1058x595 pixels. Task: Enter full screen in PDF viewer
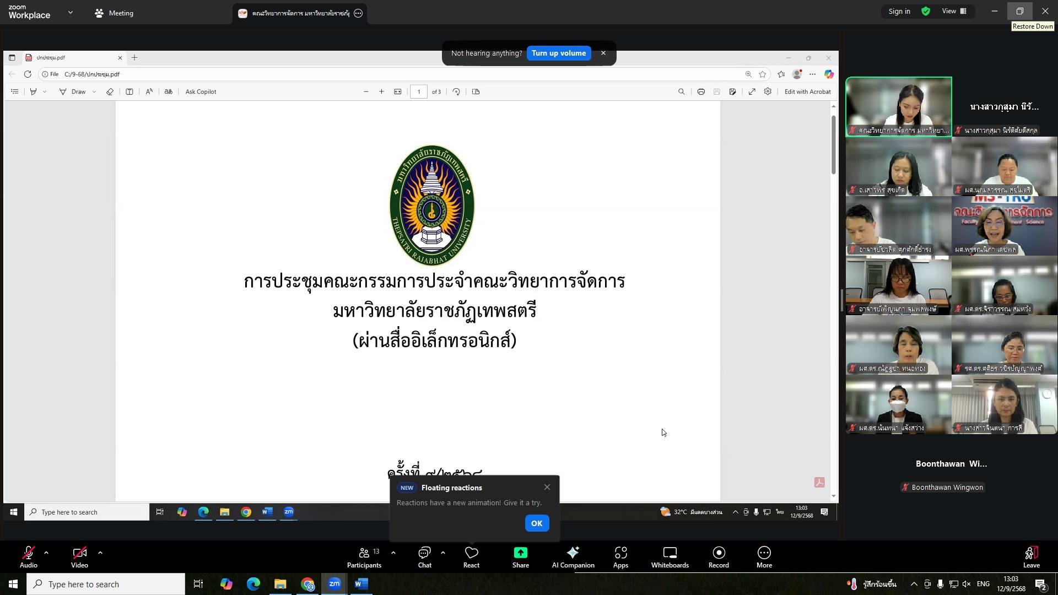pyautogui.click(x=752, y=92)
